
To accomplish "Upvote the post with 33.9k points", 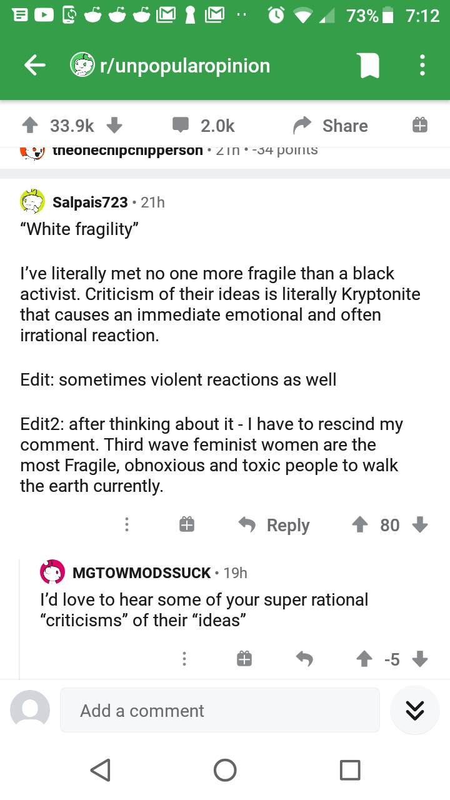I will [30, 126].
